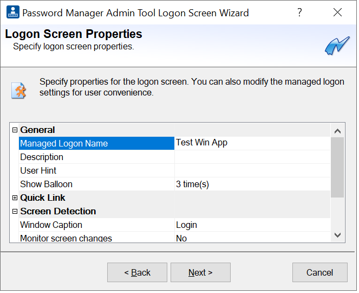
Task: Edit the Window Caption value Login
Action: pos(252,225)
